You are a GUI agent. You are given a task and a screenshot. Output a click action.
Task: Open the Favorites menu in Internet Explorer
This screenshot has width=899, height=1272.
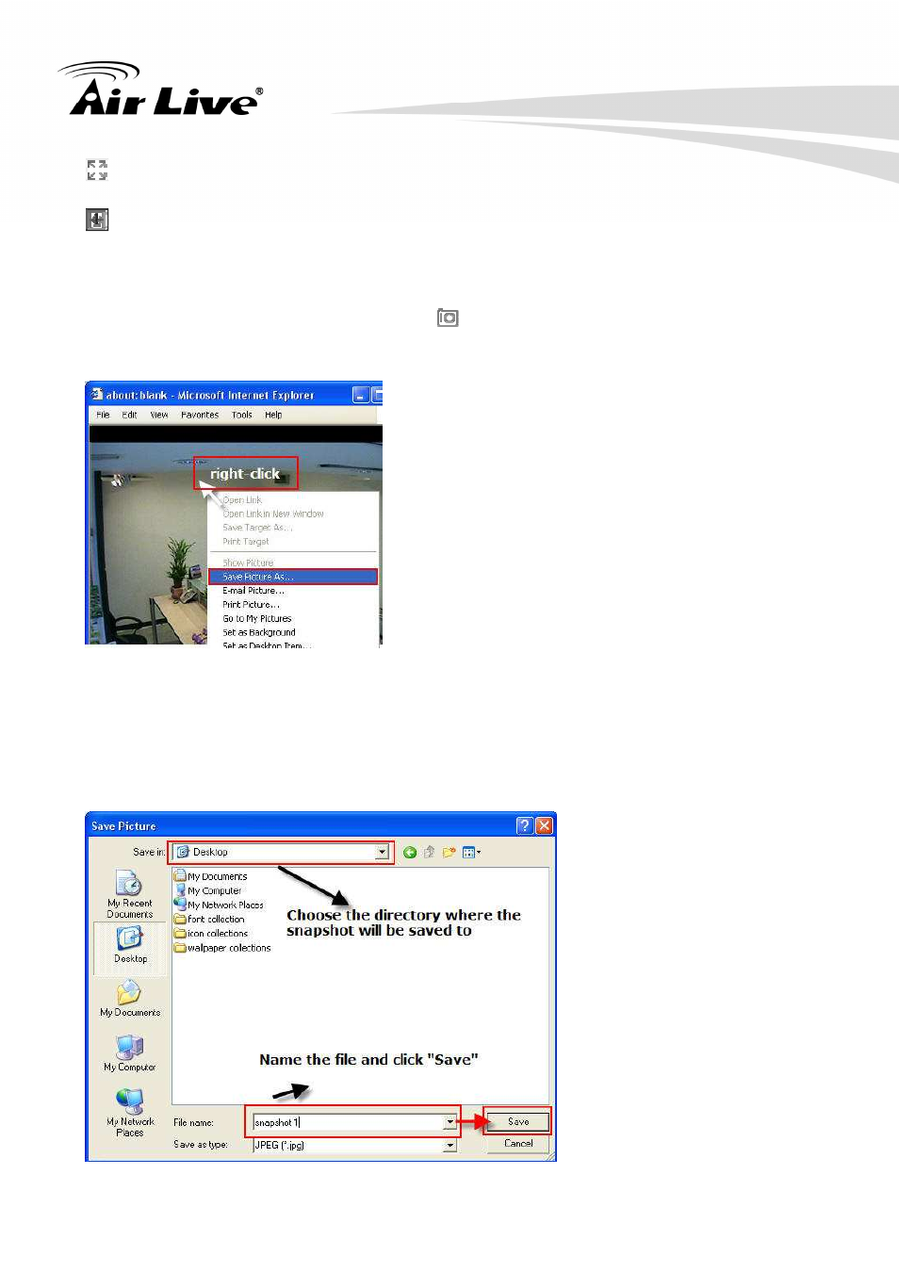200,415
